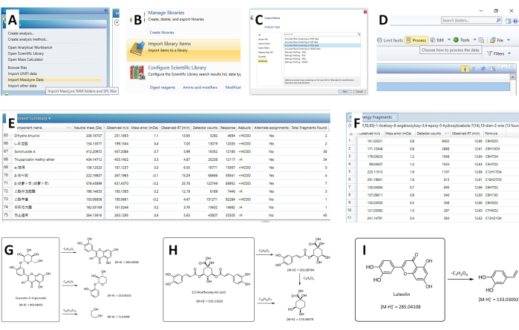
Task: Select Create analysis method... menu item
Action: pyautogui.click(x=27, y=39)
